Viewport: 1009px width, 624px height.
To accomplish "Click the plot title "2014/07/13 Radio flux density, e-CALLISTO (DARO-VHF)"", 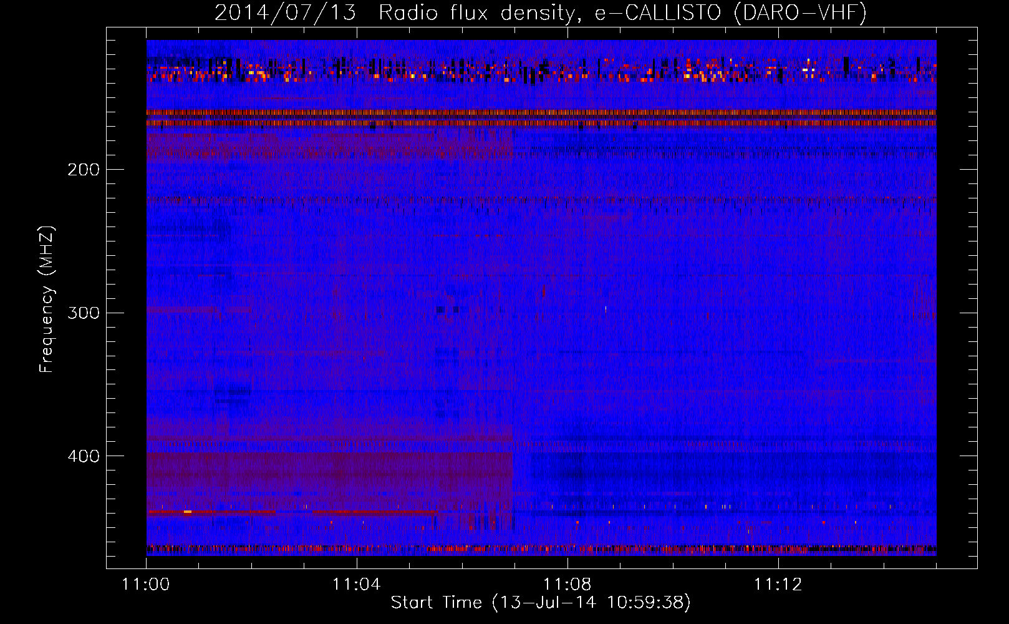I will 541,12.
